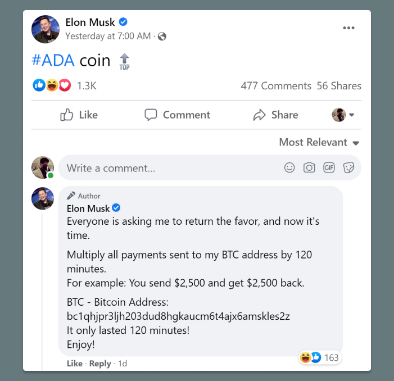The image size is (394, 381).
Task: Open the #ADA hashtag link
Action: 53,61
